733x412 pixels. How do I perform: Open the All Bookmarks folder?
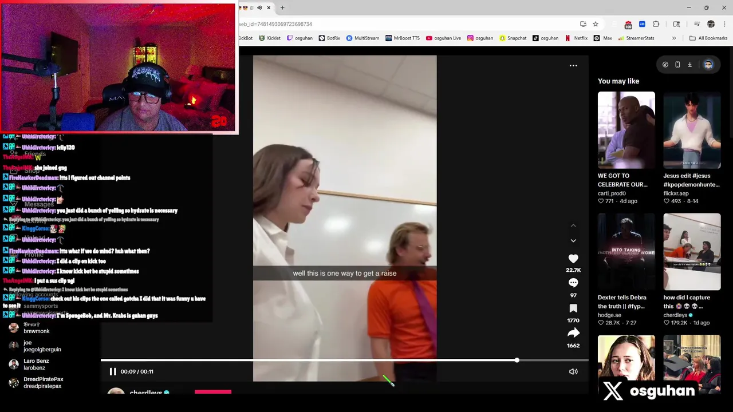pyautogui.click(x=708, y=38)
